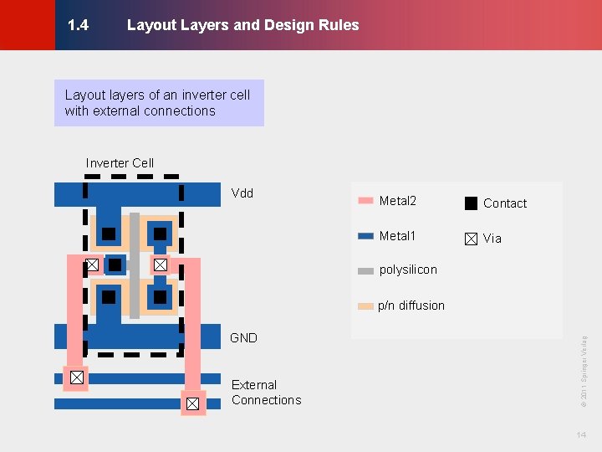
Task: Select the contact in the lower-left diffusion above GND
Action: coord(109,297)
